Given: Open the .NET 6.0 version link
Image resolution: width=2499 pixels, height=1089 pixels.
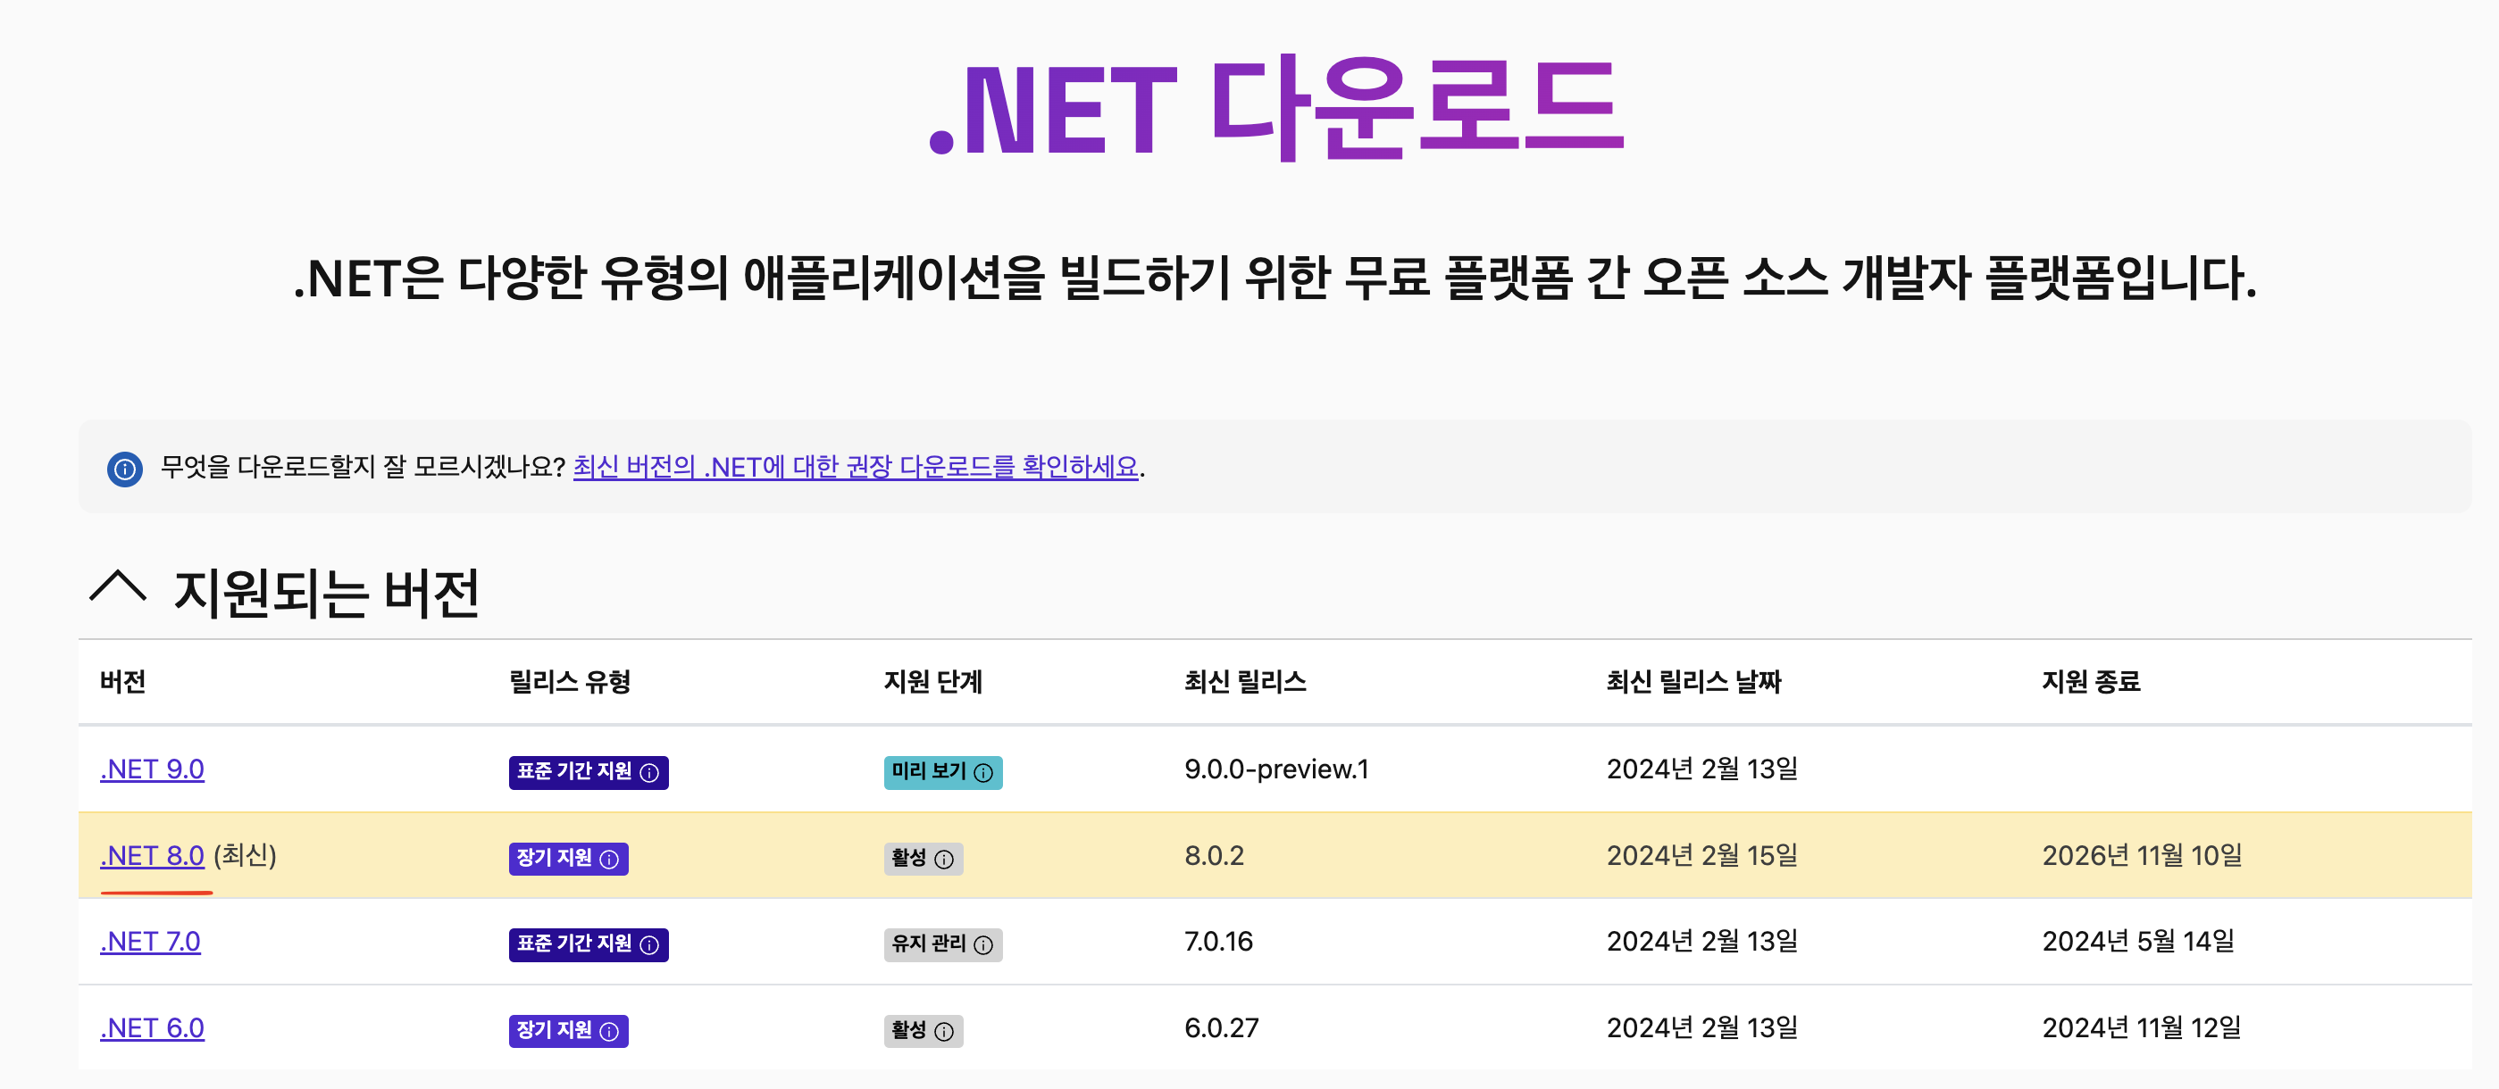Looking at the screenshot, I should pos(153,1028).
